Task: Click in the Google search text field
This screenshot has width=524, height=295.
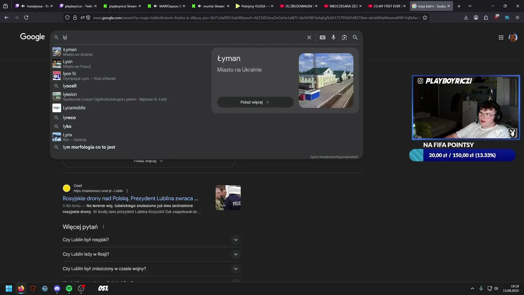Action: click(182, 37)
